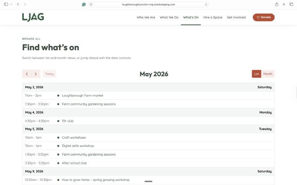Screen dimensions: 297x185
Task: Open the After-school club event
Action: point(74,163)
